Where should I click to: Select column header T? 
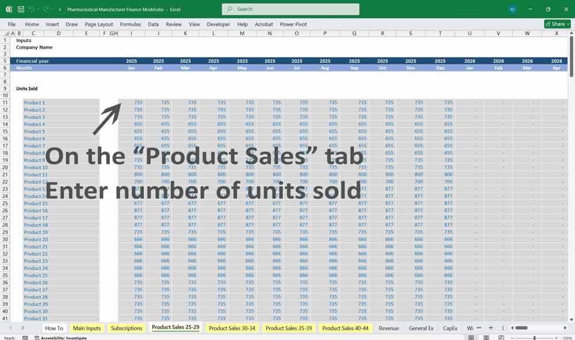click(440, 33)
